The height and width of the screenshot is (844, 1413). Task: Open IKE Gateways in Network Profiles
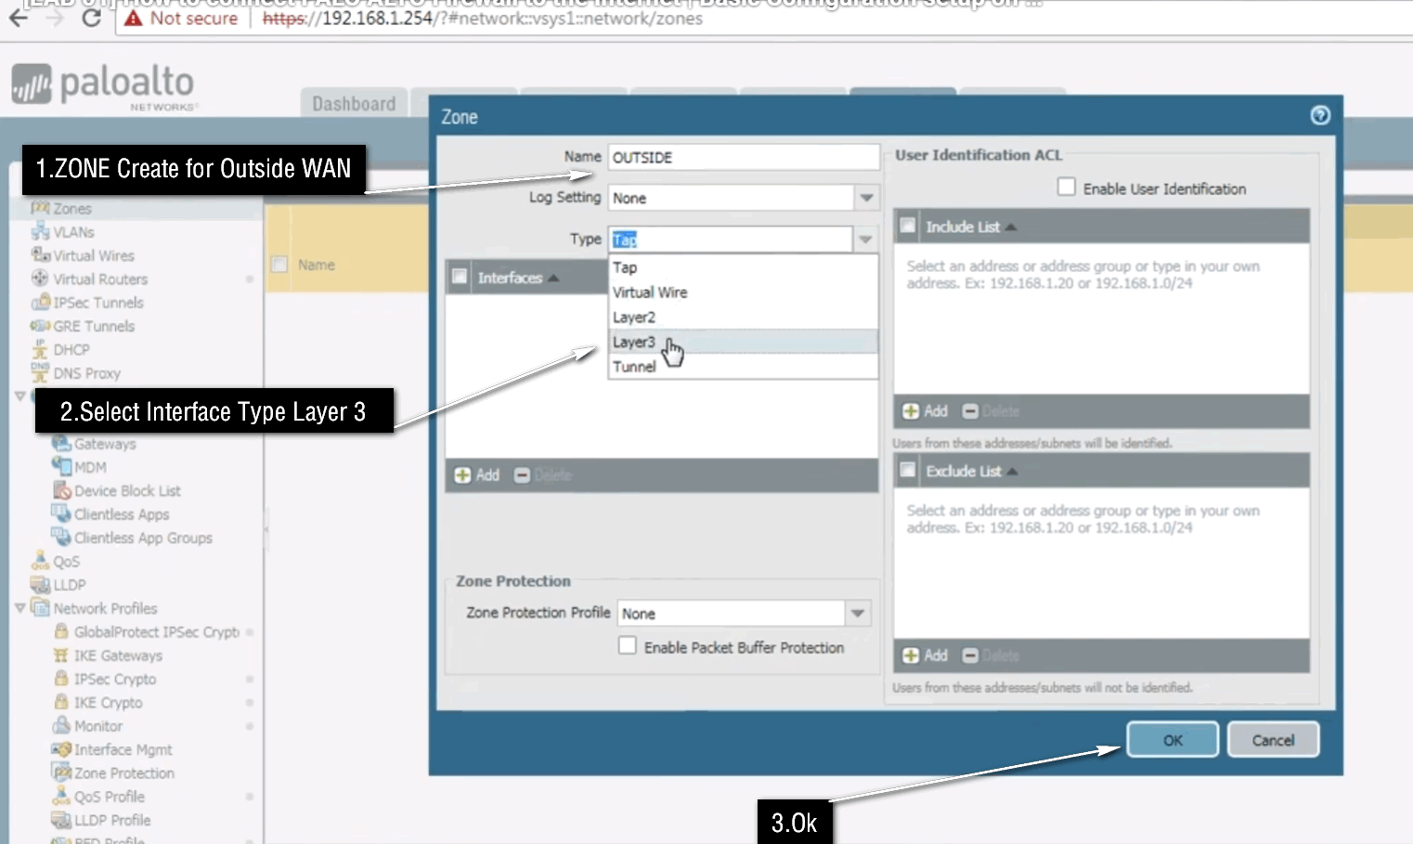[x=118, y=656]
